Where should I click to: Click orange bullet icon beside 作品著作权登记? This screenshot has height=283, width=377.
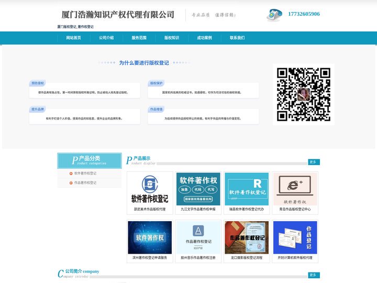[x=71, y=183]
